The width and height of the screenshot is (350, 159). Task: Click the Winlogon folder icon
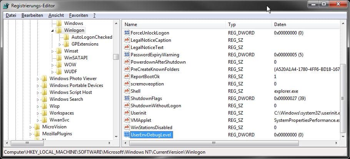coord(59,30)
